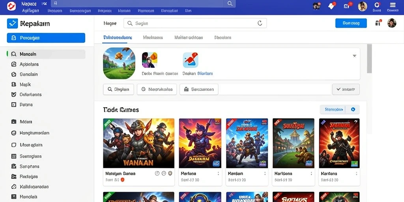
Task: Click the vertical scrollbar thumb at right
Action: pos(369,58)
